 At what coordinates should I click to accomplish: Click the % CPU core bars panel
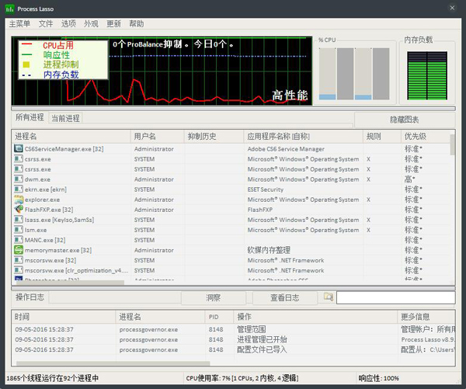(x=354, y=74)
